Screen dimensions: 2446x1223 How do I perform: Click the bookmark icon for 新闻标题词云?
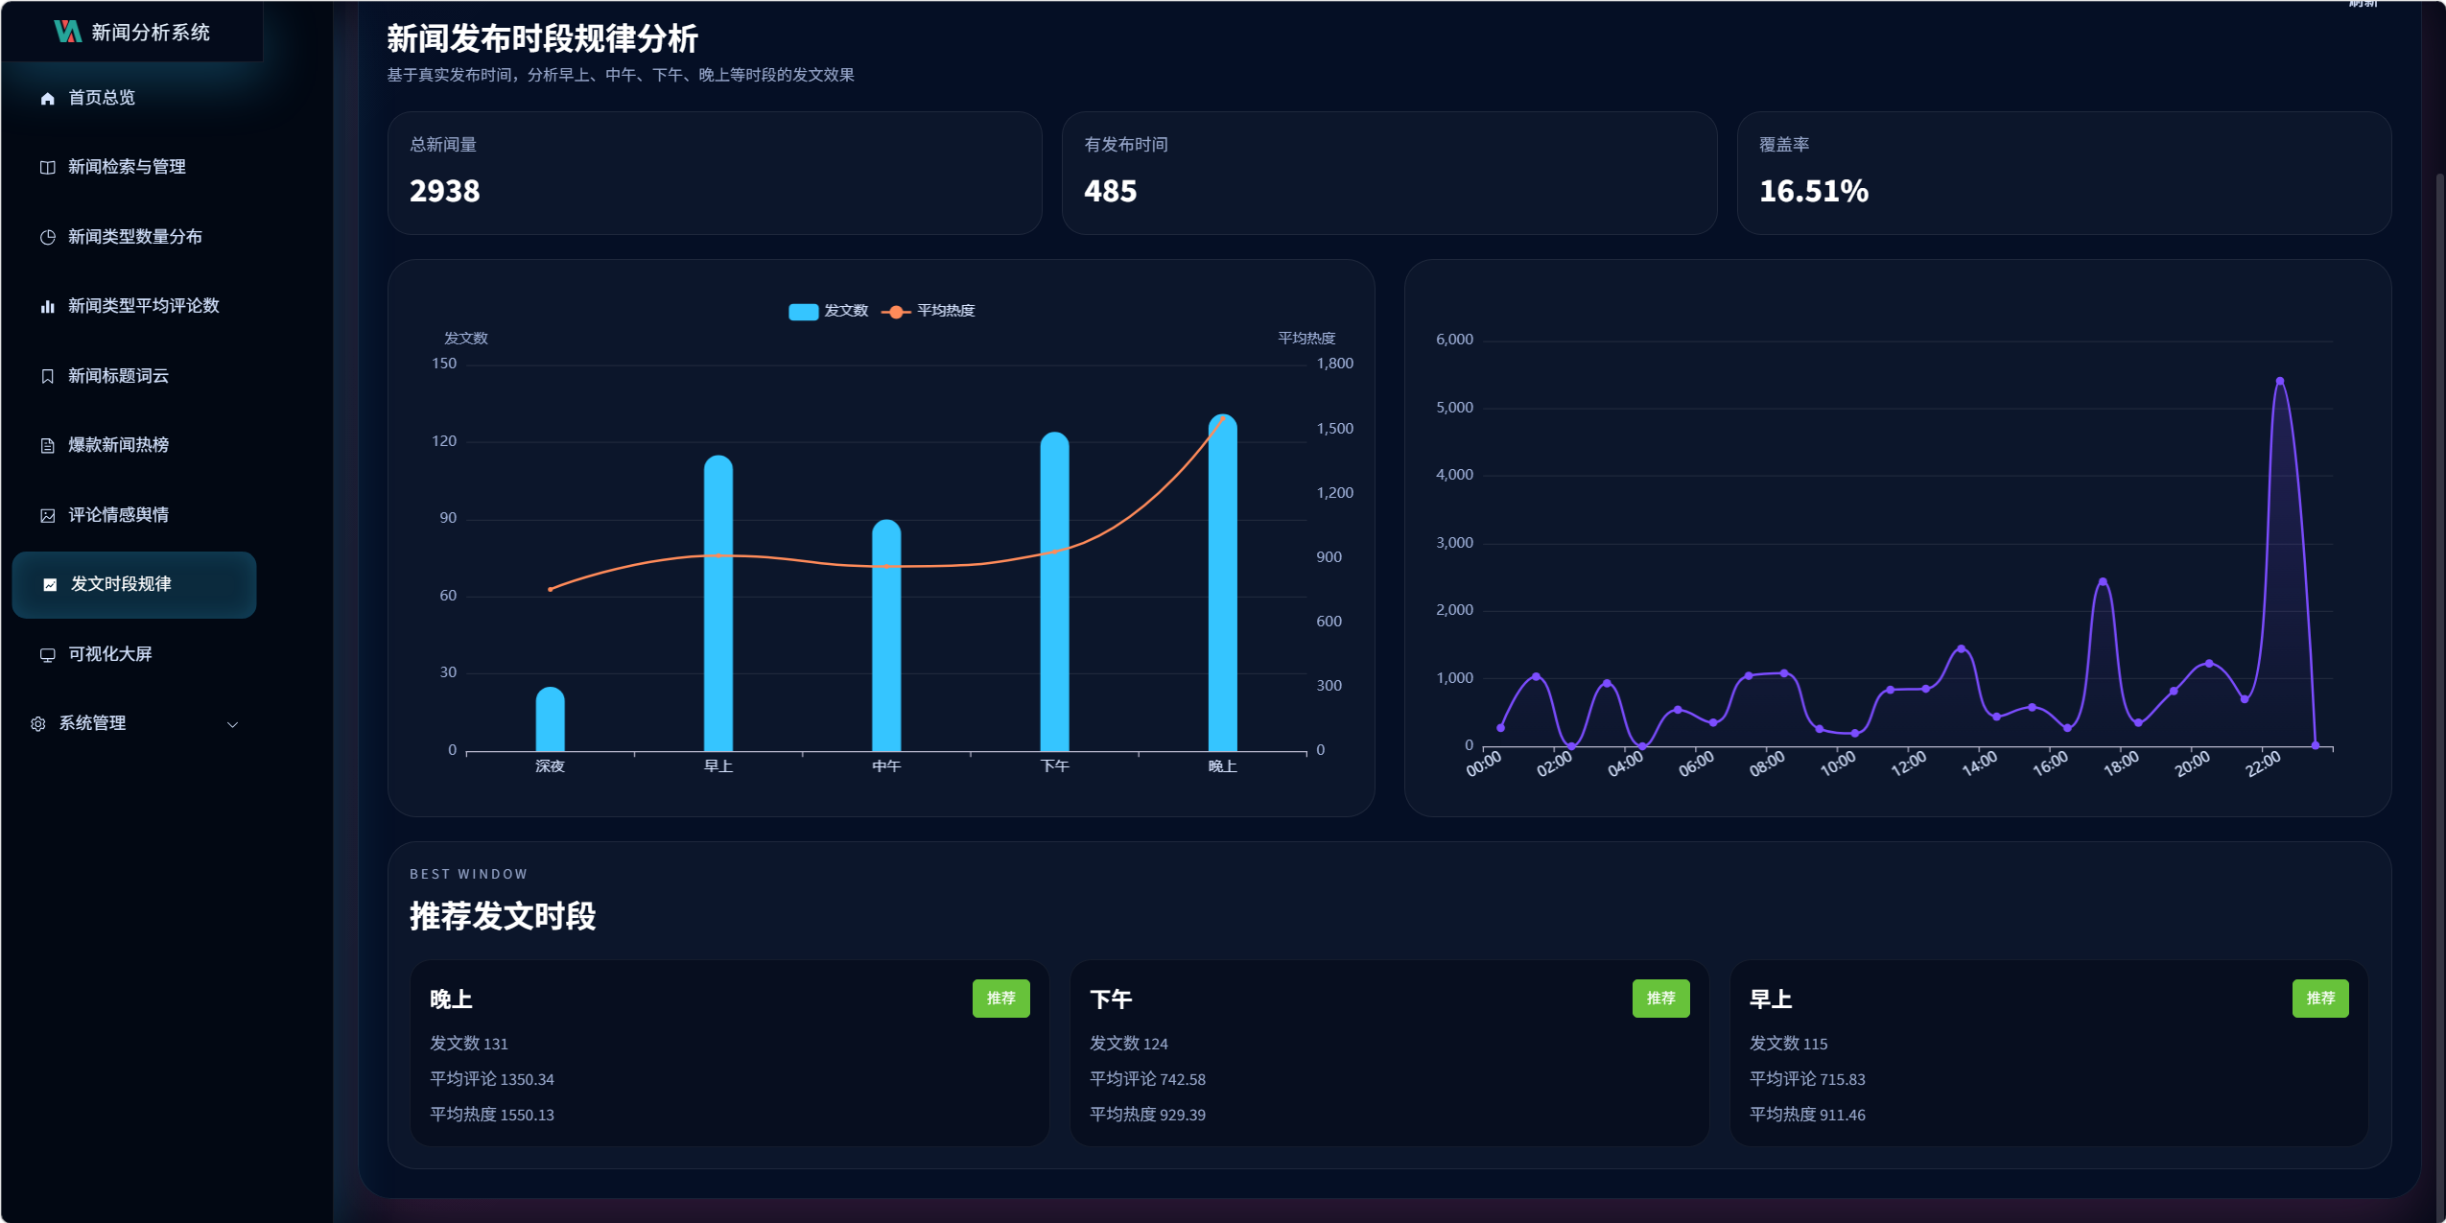point(47,377)
